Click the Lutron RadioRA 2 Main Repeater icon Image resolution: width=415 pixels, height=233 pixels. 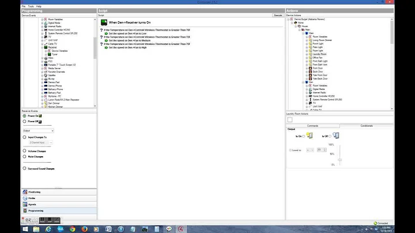click(x=46, y=100)
